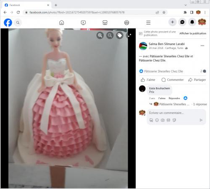Screen dimensions: 210x189
Task: Open Pâtisserie Chez Elle tagged page
Action: 152,60
